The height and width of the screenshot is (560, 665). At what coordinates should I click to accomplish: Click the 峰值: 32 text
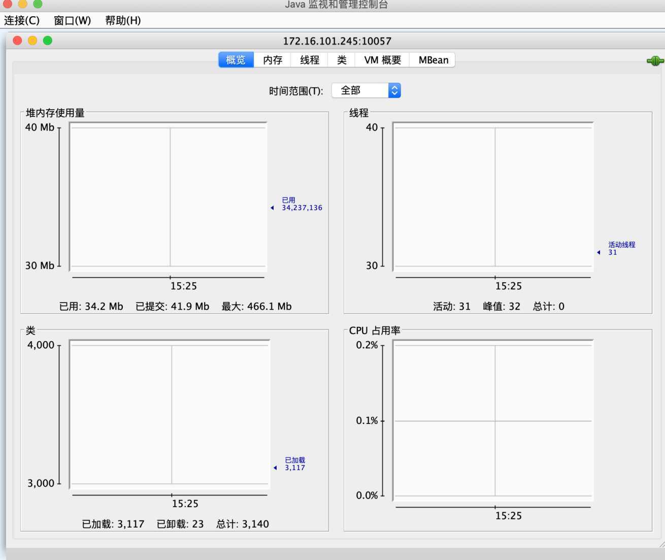point(502,307)
